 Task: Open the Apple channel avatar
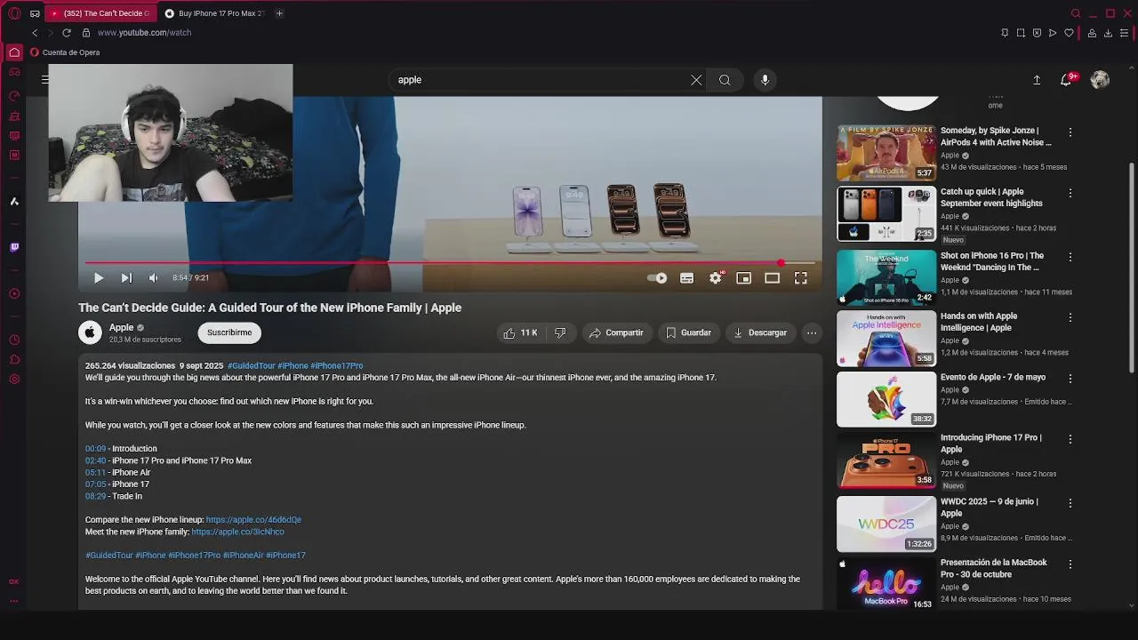pos(90,332)
